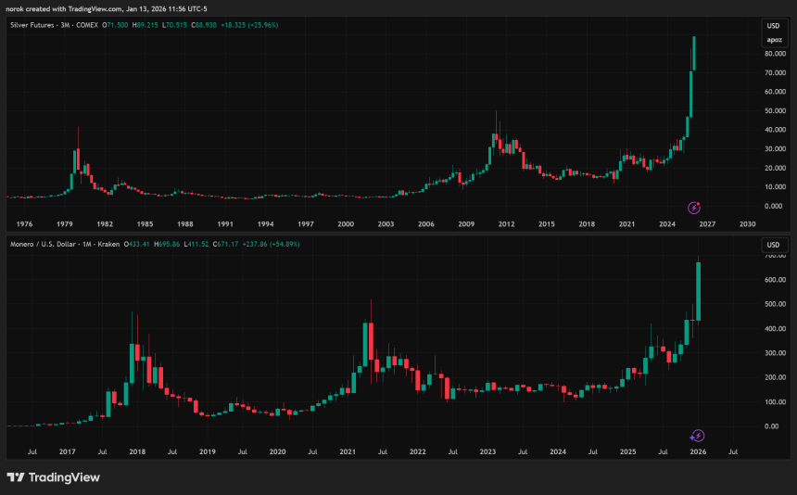Click the Silver change +18.325 (+25.96%)
The image size is (797, 495).
pos(249,25)
